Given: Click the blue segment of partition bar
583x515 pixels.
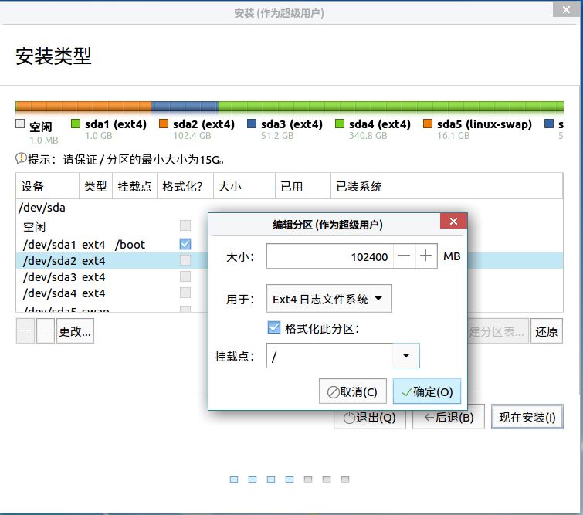Looking at the screenshot, I should [x=185, y=107].
